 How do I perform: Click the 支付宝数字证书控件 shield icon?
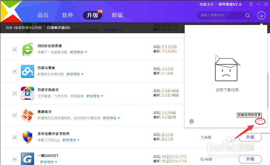click(27, 137)
